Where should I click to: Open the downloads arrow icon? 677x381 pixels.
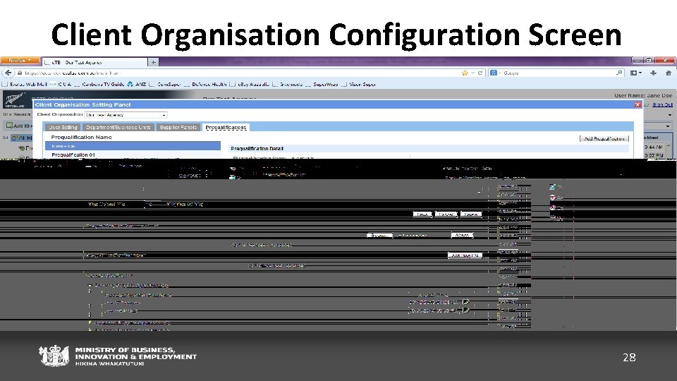coord(653,73)
